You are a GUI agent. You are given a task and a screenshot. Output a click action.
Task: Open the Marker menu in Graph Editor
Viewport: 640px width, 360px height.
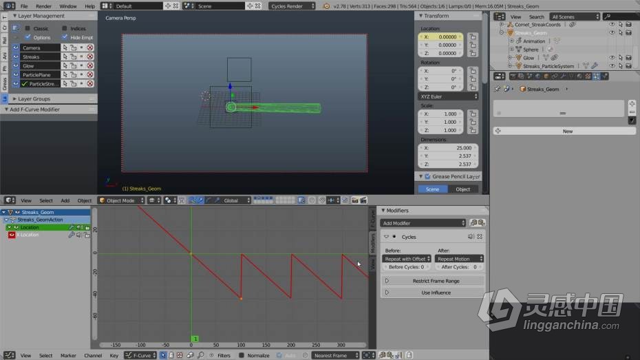click(x=68, y=355)
